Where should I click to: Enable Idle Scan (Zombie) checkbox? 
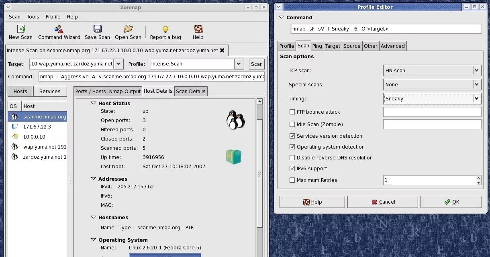292,124
